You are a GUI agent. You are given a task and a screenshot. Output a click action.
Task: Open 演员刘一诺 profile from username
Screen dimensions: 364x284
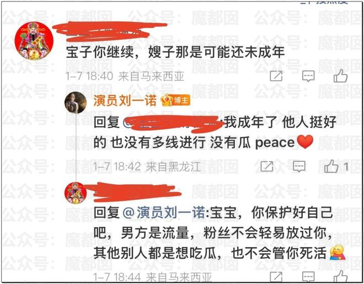pos(125,101)
